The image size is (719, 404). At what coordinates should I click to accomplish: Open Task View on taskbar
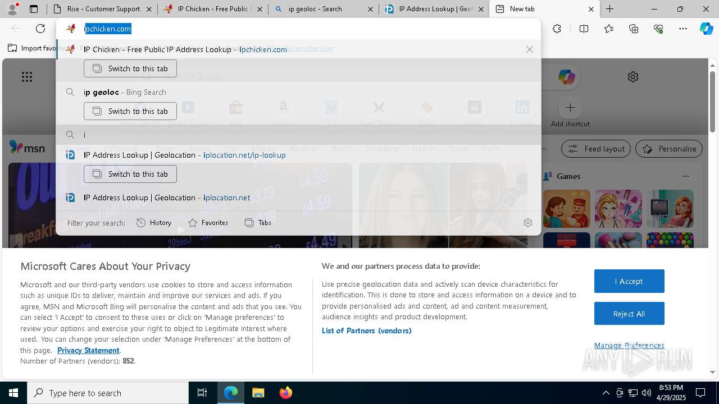point(202,393)
